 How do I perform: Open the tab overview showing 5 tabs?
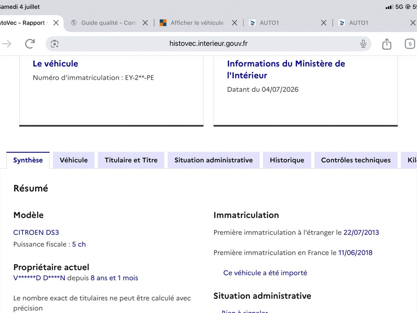[410, 44]
